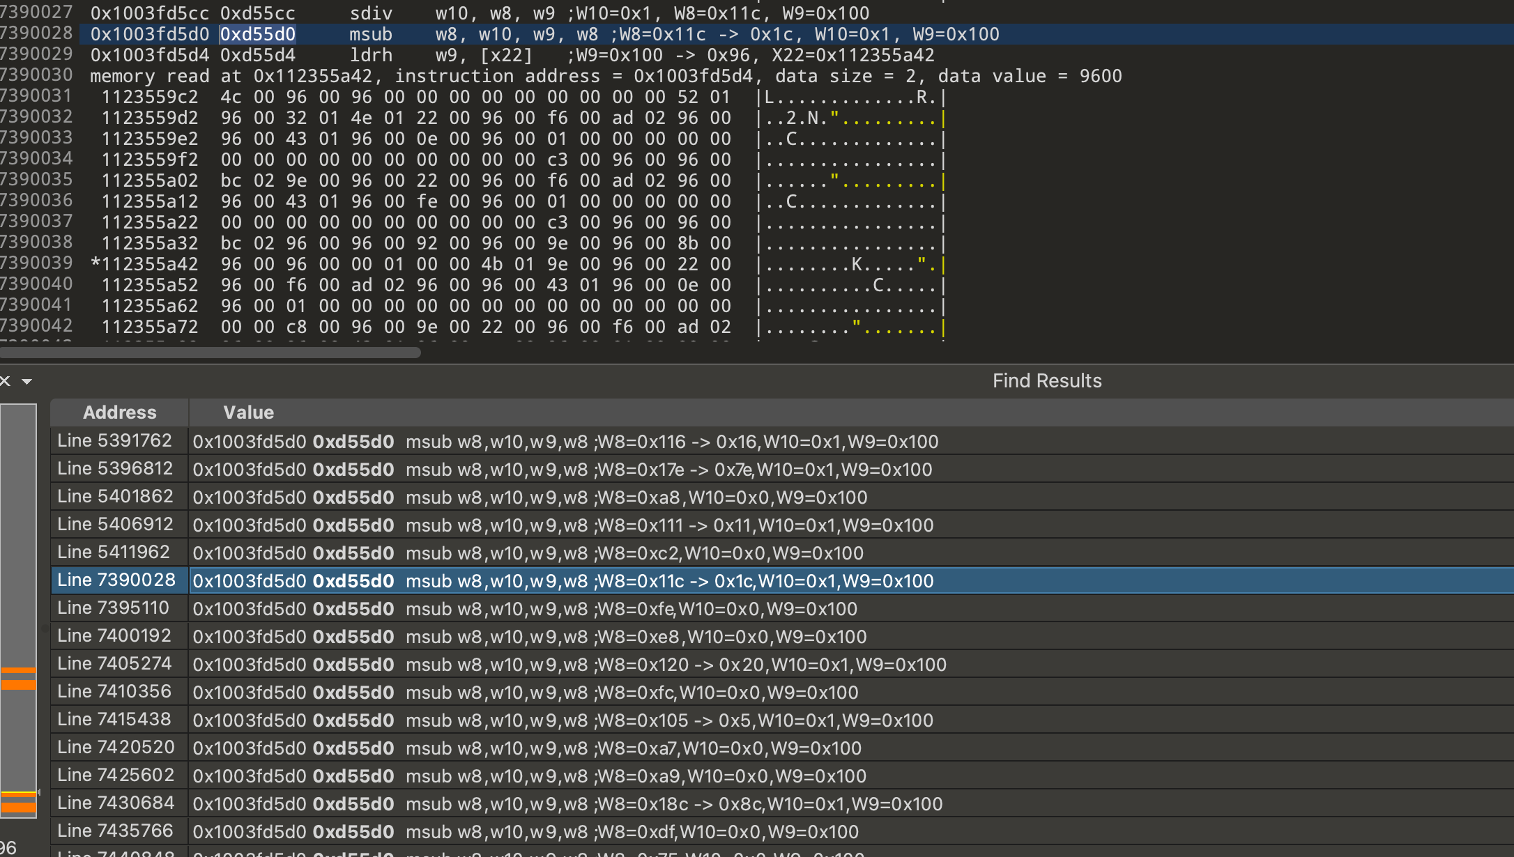
Task: Go to result Line 7405274
Action: click(x=115, y=664)
